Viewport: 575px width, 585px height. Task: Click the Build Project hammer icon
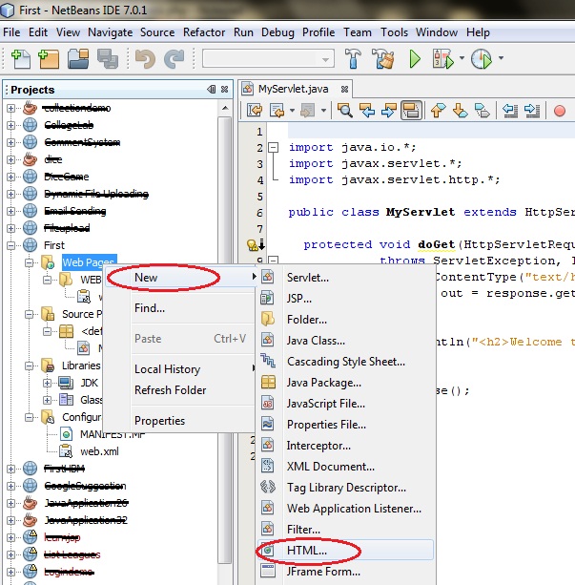(x=353, y=59)
